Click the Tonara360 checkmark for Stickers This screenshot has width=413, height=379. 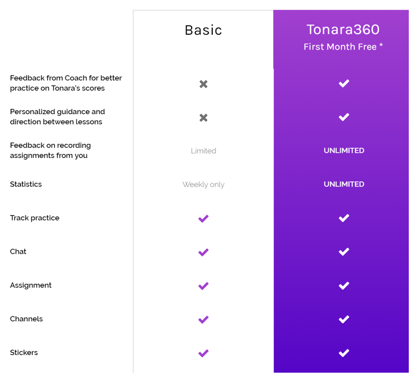click(x=344, y=353)
